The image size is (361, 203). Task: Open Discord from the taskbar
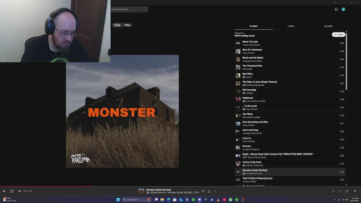(x=199, y=200)
